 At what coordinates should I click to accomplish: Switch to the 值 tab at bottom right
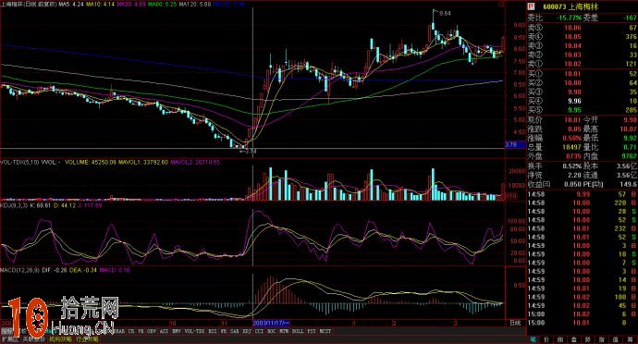616,339
